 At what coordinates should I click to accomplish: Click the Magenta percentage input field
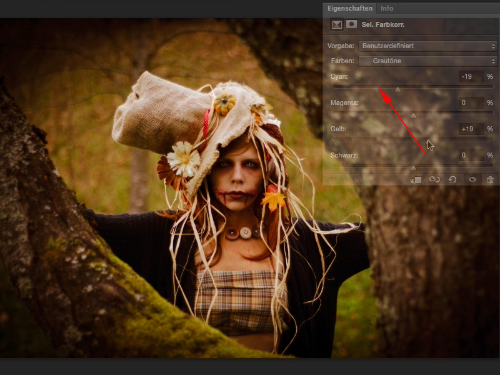pos(472,102)
